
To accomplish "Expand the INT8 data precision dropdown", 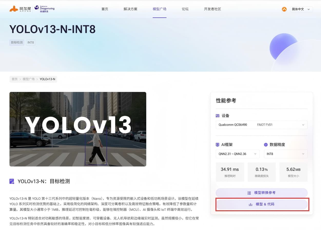I will pyautogui.click(x=286, y=154).
